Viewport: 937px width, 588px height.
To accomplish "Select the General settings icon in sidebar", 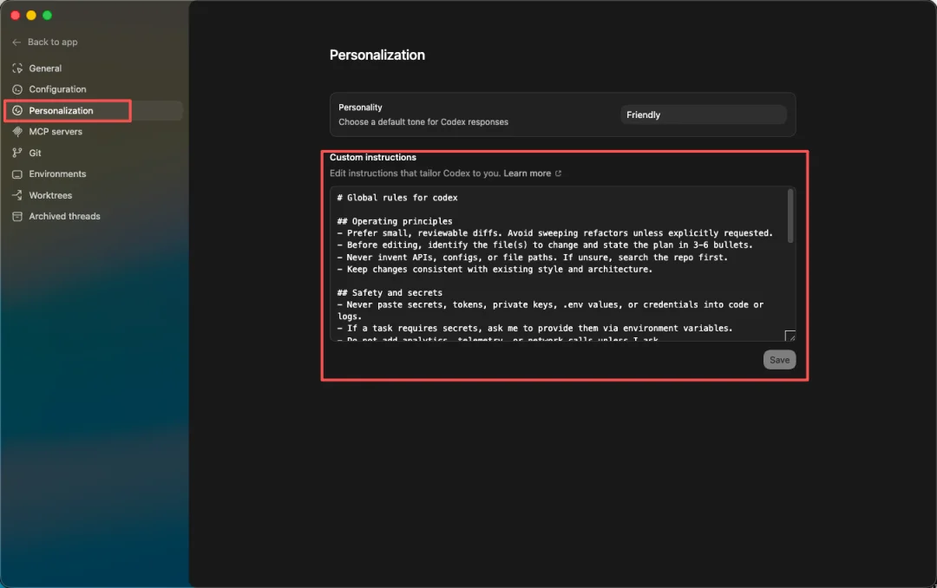I will point(17,68).
